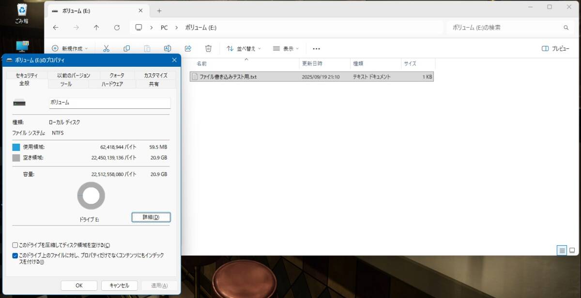Image resolution: width=581 pixels, height=298 pixels.
Task: Click the Rename icon in toolbar
Action: [x=167, y=48]
